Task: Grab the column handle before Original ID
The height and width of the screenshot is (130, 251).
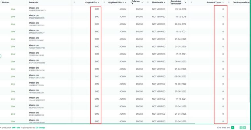Action: coord(74,2)
